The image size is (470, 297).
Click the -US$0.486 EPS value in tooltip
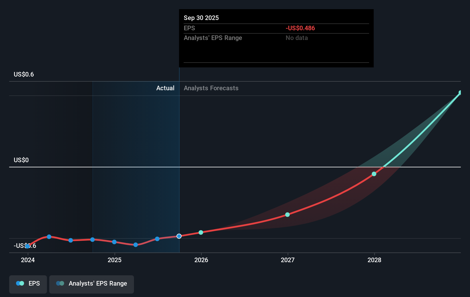[300, 28]
